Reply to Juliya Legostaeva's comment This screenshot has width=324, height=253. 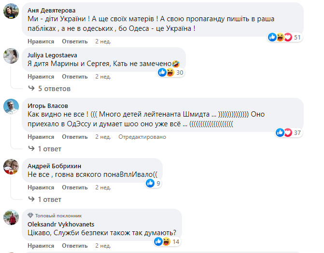click(74, 77)
